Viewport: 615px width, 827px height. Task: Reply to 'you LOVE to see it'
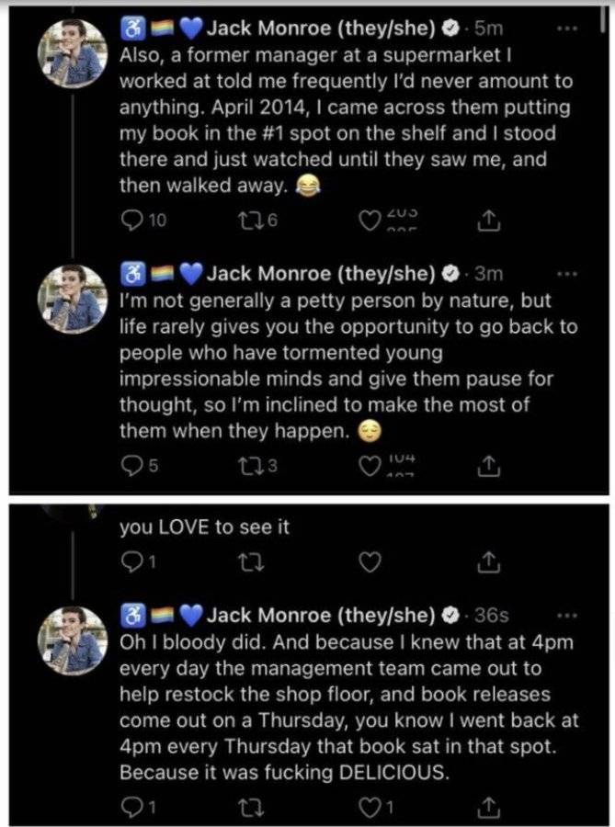point(131,562)
